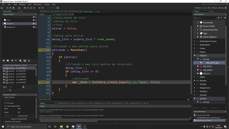Image resolution: width=229 pixels, height=129 pixels.
Task: Expand the Favourites tree node
Action: 198,23
